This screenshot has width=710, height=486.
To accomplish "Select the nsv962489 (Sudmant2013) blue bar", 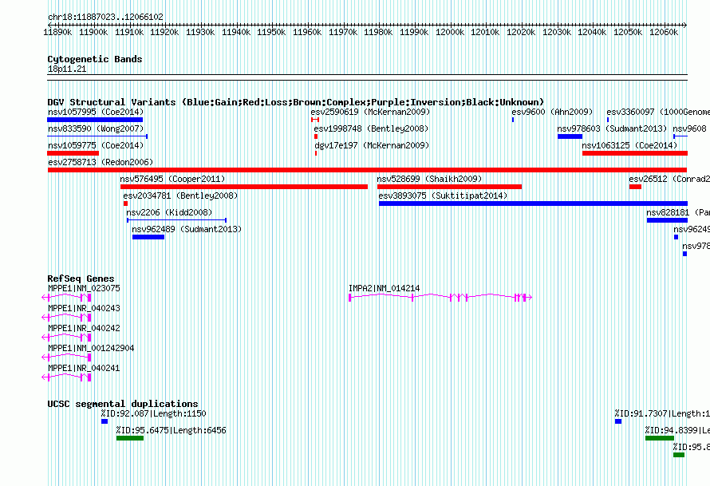I will coord(148,237).
